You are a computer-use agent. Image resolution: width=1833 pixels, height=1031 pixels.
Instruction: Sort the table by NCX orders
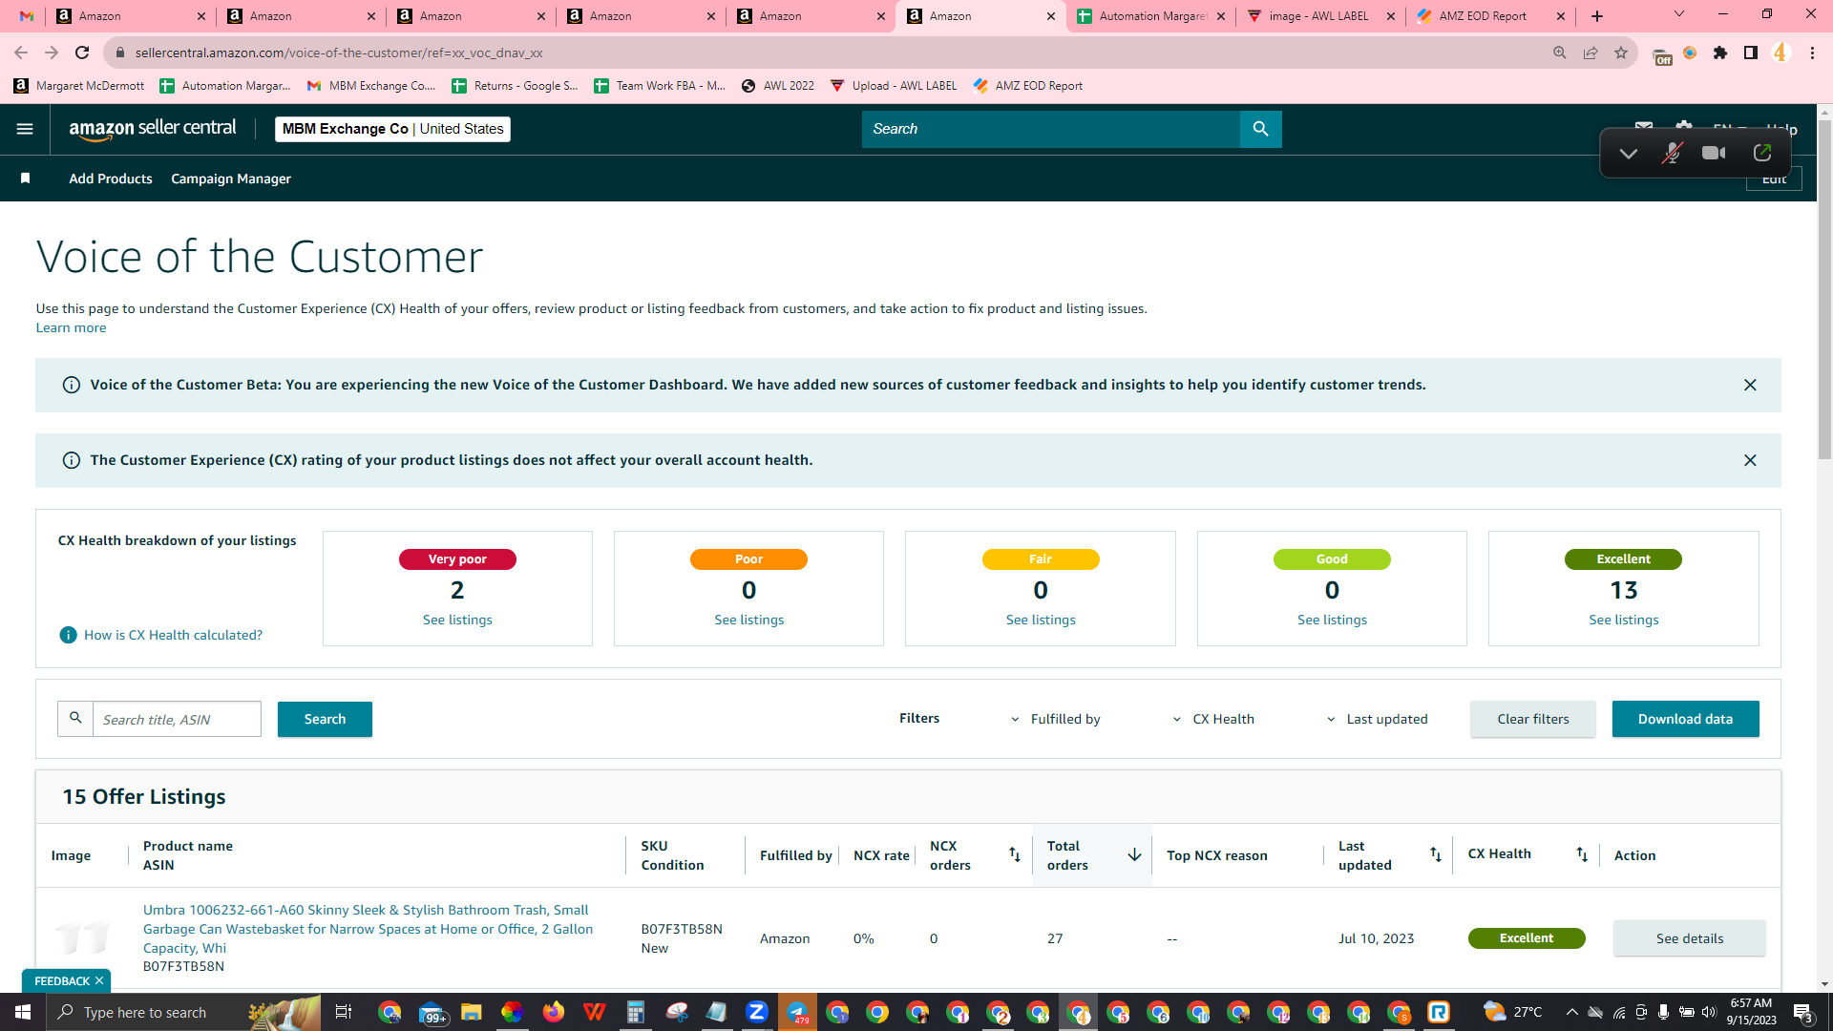(x=1015, y=855)
